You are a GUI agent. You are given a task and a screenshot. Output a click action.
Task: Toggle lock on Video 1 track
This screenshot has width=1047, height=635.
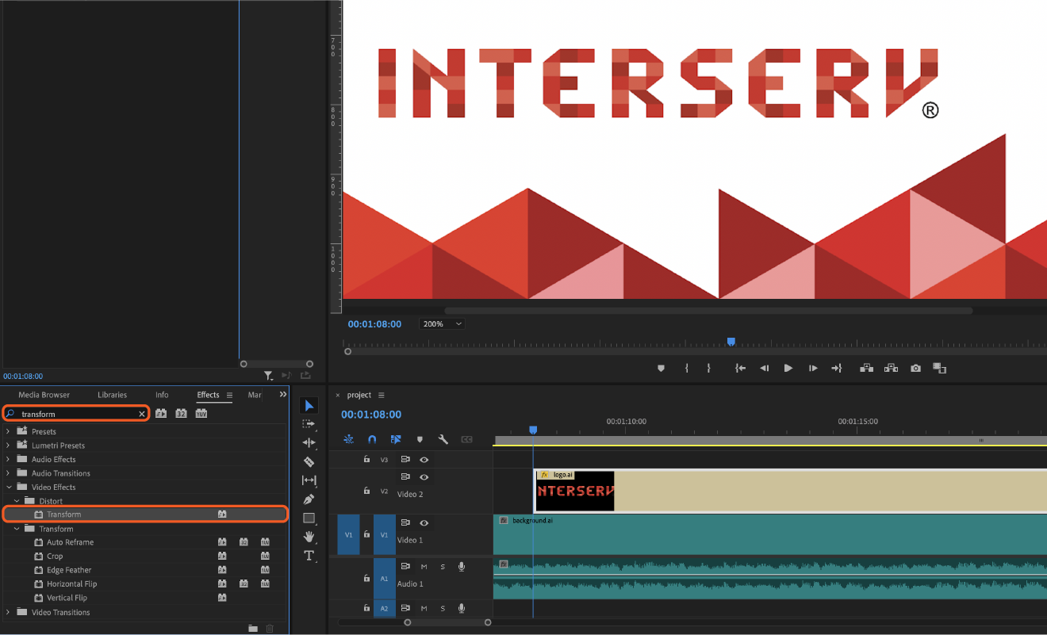[x=366, y=534]
